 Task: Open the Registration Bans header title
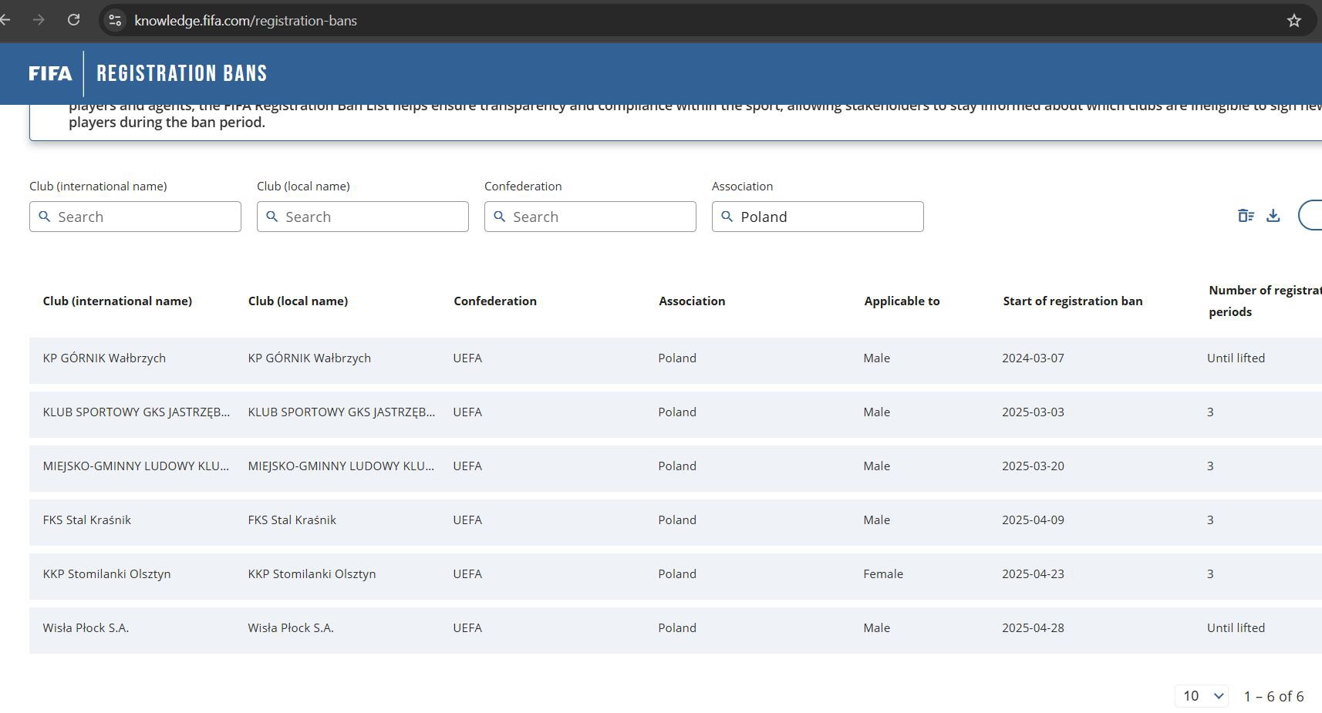click(x=182, y=73)
